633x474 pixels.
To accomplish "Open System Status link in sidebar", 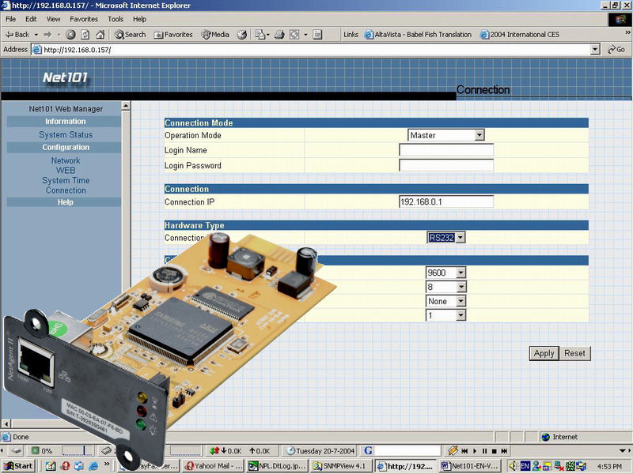I will pos(66,135).
